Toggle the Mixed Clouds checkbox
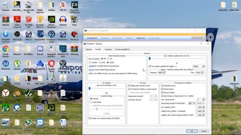 [x=162, y=89]
